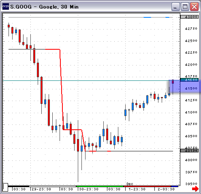Click the green session bar on time axis

coord(100,186)
